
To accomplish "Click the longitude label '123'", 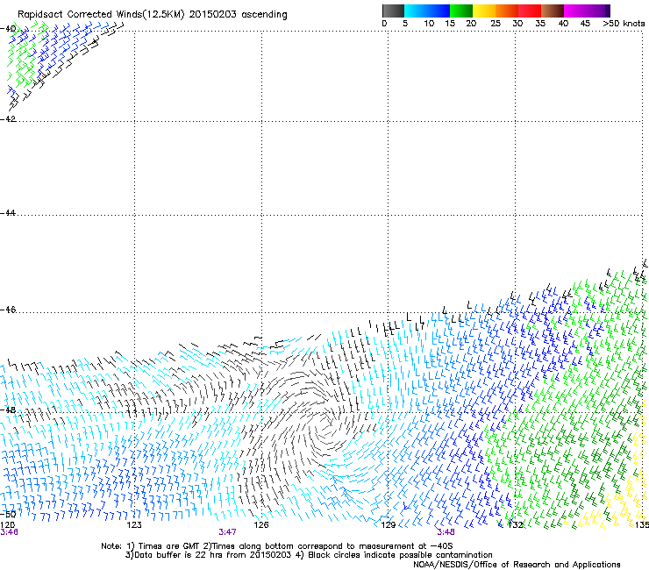I will point(134,525).
